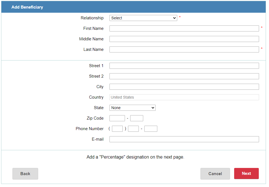Click the first Zip Code box
This screenshot has width=269, height=187.
(x=117, y=118)
